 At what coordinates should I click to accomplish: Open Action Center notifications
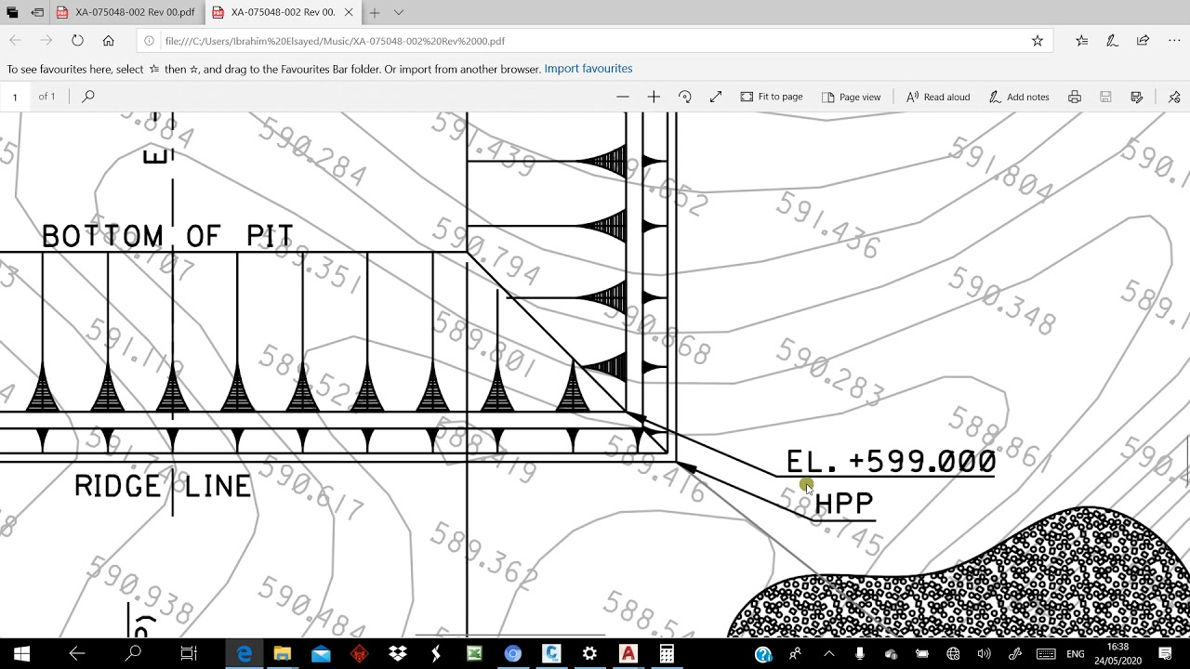click(x=1165, y=654)
